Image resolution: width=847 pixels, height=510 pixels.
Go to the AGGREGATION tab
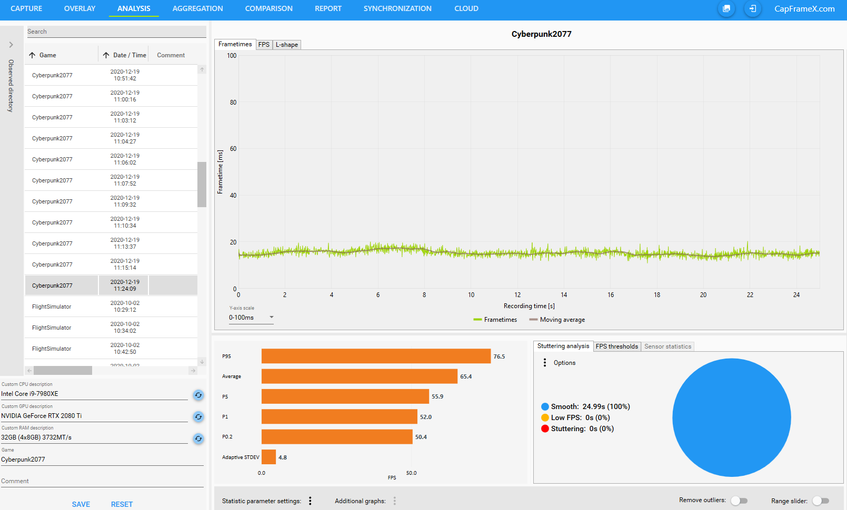click(x=197, y=8)
